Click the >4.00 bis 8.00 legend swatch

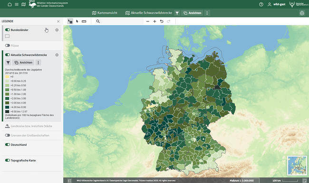point(7,107)
